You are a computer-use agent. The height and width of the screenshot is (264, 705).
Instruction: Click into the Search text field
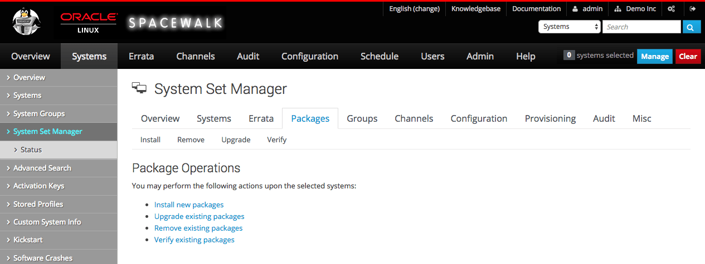coord(641,27)
